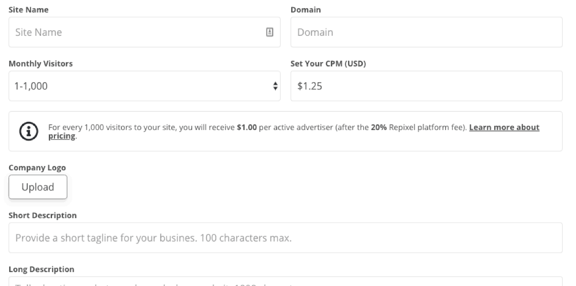Click the Company Logo label

tap(37, 168)
